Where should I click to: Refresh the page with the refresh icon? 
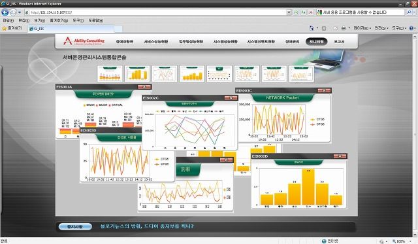tap(303, 12)
